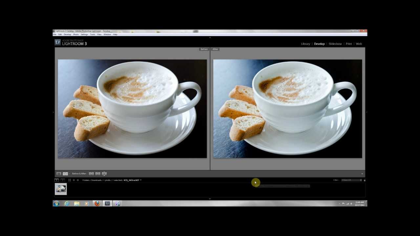This screenshot has height=236, width=420.
Task: Copy Before's settings to After button
Action: 91,174
